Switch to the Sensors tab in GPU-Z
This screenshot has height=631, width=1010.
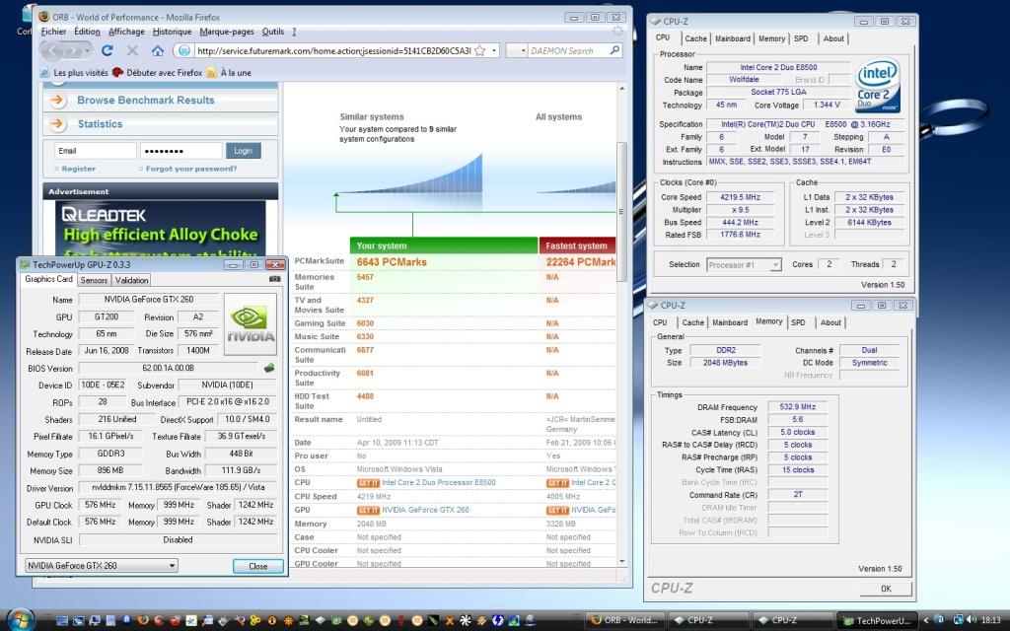(x=94, y=280)
